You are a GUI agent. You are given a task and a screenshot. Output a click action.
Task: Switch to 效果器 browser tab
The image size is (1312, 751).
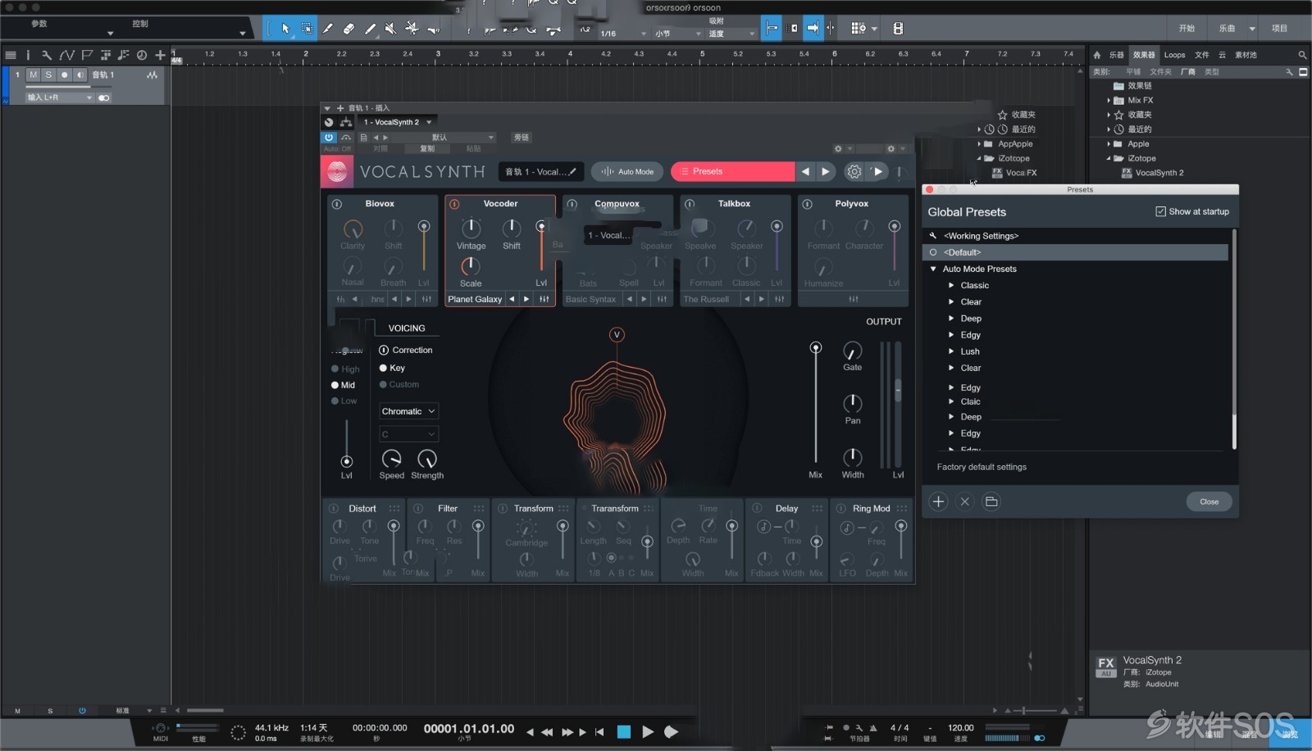[x=1144, y=55]
